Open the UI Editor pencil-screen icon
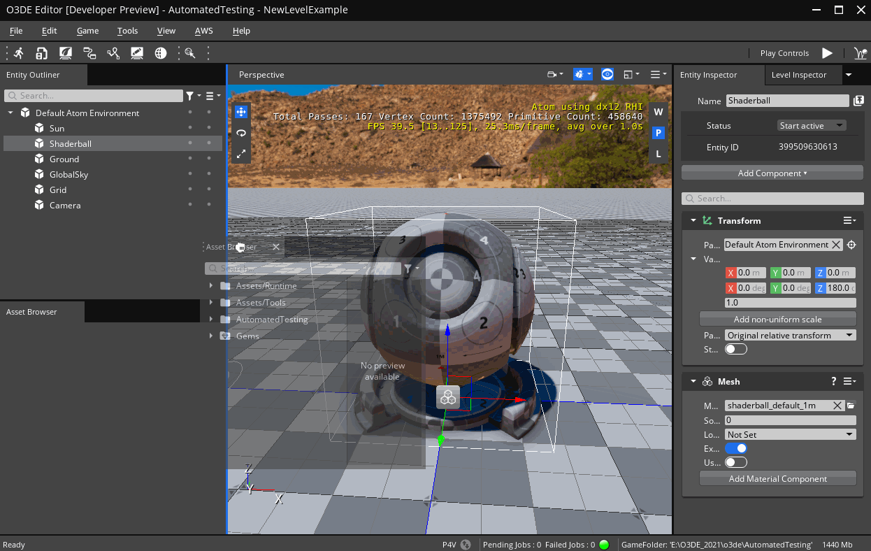Image resolution: width=871 pixels, height=551 pixels. pyautogui.click(x=137, y=53)
